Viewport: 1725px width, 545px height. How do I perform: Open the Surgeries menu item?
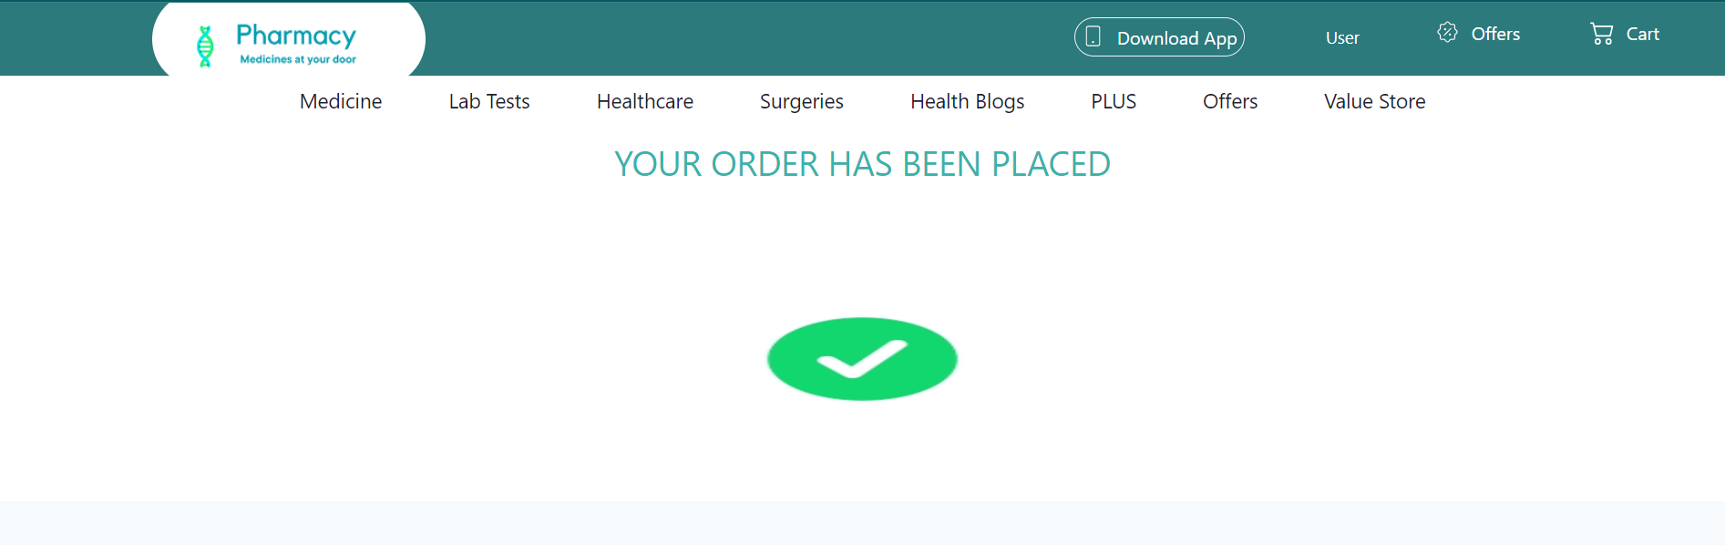(802, 102)
